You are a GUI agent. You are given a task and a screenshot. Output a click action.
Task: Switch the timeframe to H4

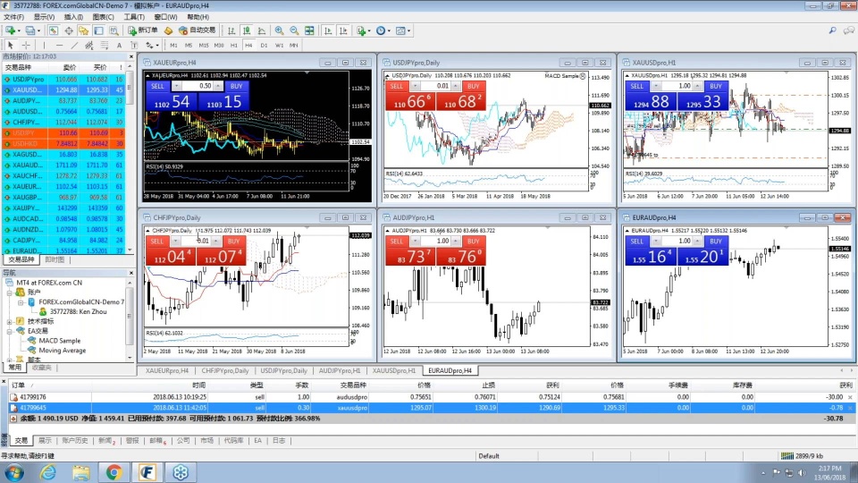[x=248, y=45]
